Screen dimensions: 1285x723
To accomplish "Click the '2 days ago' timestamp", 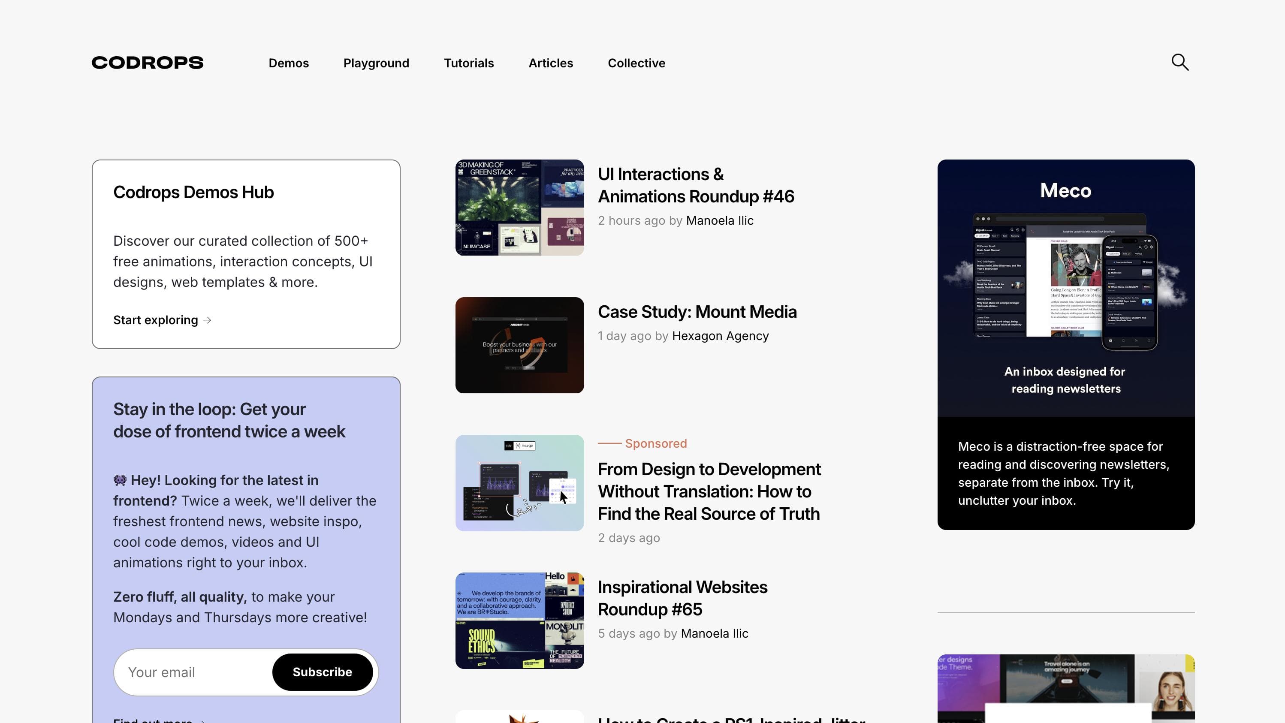I will tap(628, 537).
